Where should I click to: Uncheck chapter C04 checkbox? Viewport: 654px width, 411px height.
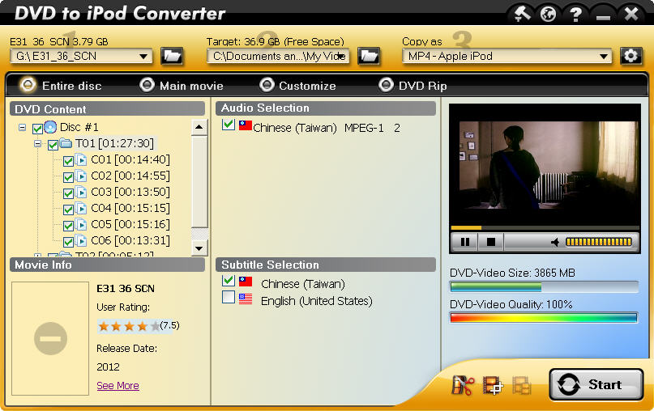68,210
